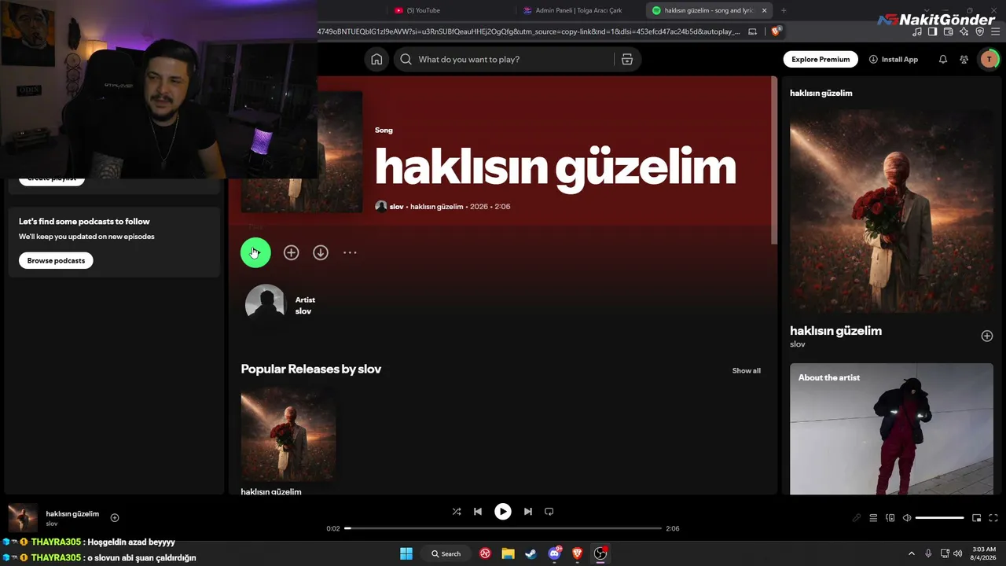Open the Windows Start menu

pos(406,553)
